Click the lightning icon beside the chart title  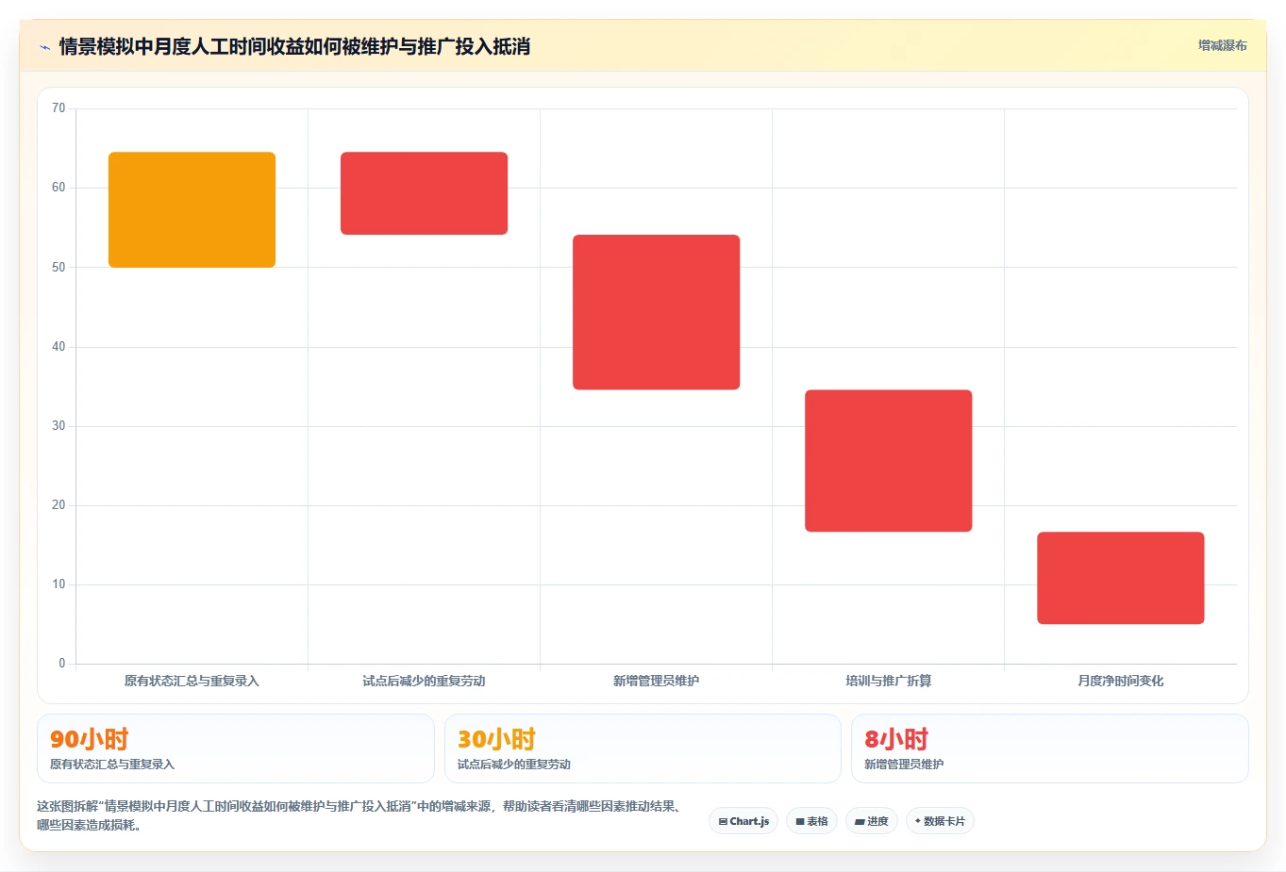point(44,47)
